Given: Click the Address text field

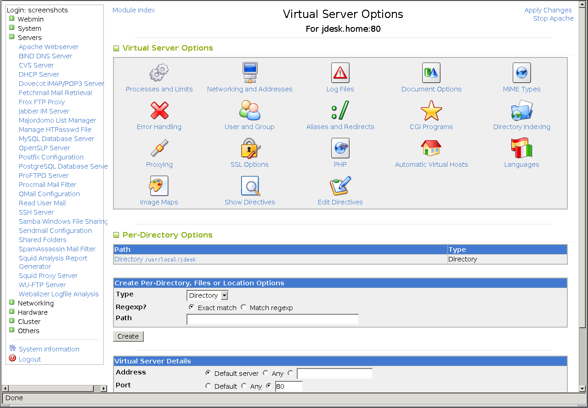Looking at the screenshot, I should [x=334, y=373].
